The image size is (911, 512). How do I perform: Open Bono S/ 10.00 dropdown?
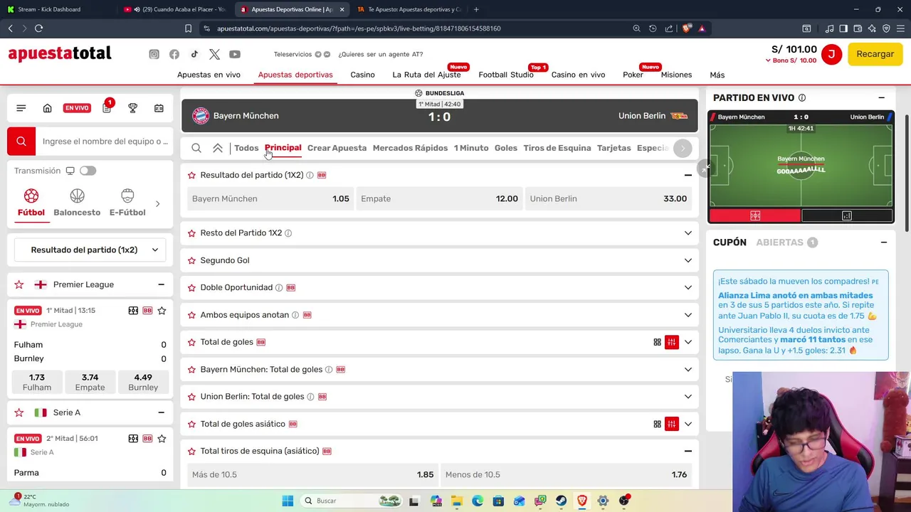[x=791, y=60]
